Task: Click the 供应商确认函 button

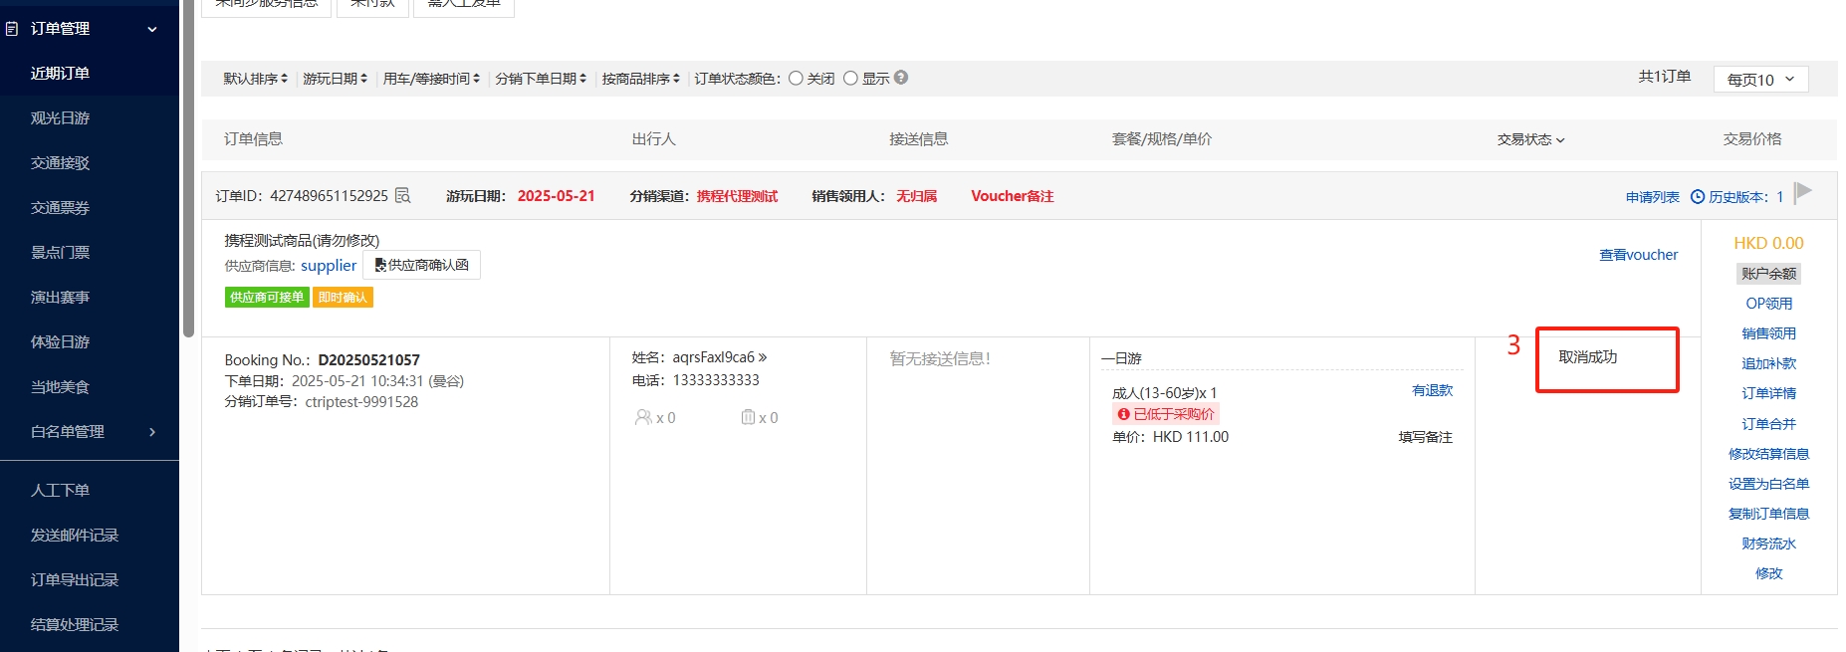Action: pos(421,265)
